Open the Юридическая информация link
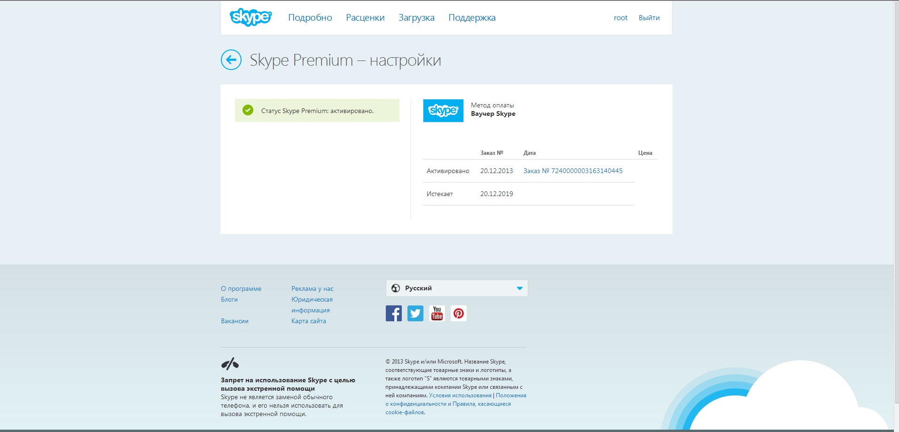This screenshot has width=899, height=432. point(312,305)
